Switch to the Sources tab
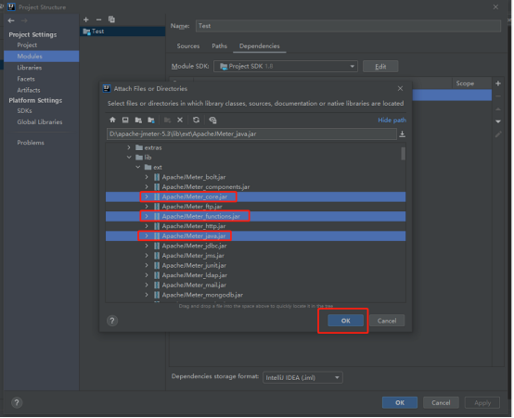Screen dimensions: 514x418 [188, 45]
